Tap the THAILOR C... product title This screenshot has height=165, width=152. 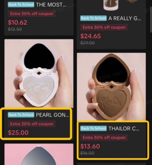(x=124, y=129)
